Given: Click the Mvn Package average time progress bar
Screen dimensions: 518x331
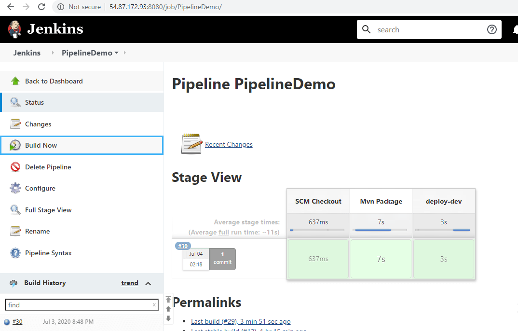Looking at the screenshot, I should [x=381, y=230].
